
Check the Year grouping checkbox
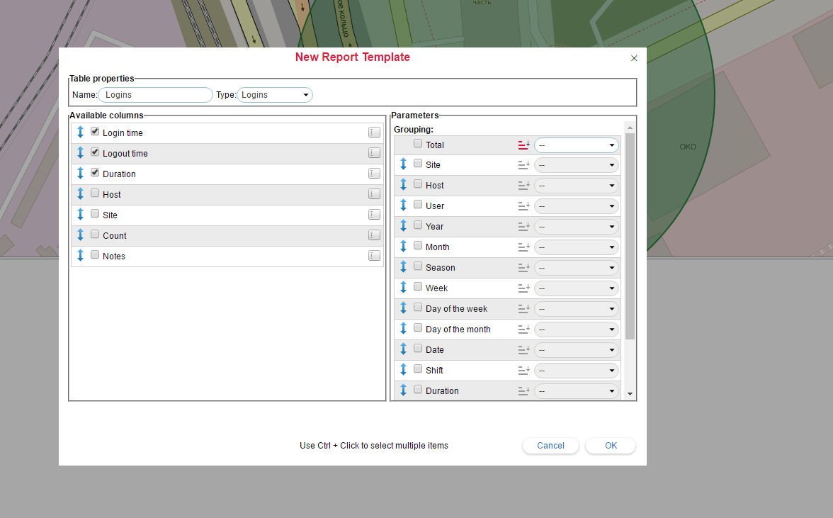click(418, 225)
